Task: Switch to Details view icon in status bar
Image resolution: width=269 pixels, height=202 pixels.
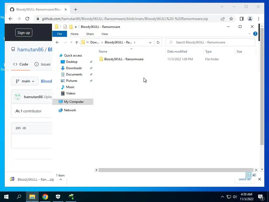Action: click(249, 175)
